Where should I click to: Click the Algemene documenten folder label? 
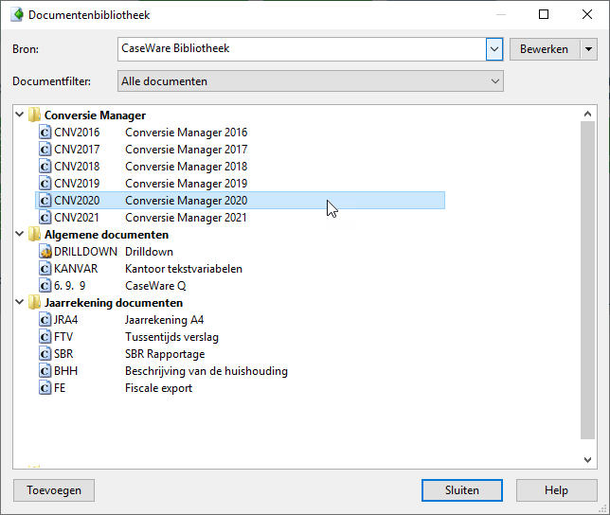point(107,235)
